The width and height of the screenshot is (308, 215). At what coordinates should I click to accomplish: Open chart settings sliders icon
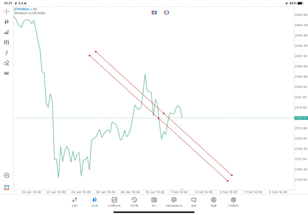point(6,42)
